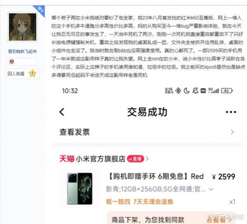The height and width of the screenshot is (224, 247).
Task: Open store via chevron after 直播 badge
Action: tap(147, 159)
